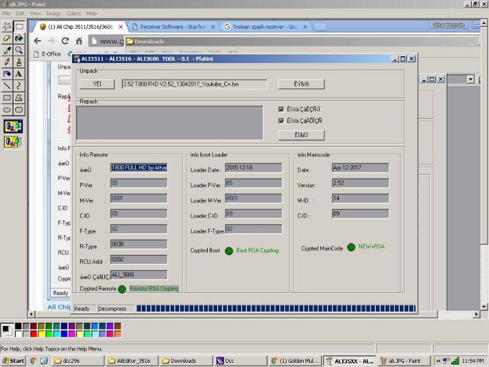The height and width of the screenshot is (367, 489).
Task: Switch to AliEditor_3516 taskbar button
Action: point(132,361)
